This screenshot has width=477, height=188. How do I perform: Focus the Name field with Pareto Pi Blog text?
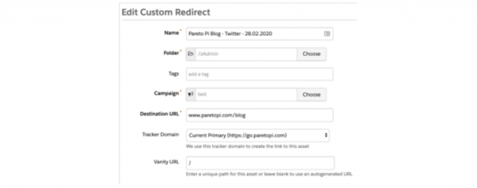pyautogui.click(x=259, y=34)
